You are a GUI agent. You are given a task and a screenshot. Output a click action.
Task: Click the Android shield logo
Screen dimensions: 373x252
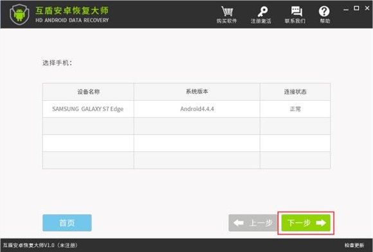[19, 15]
